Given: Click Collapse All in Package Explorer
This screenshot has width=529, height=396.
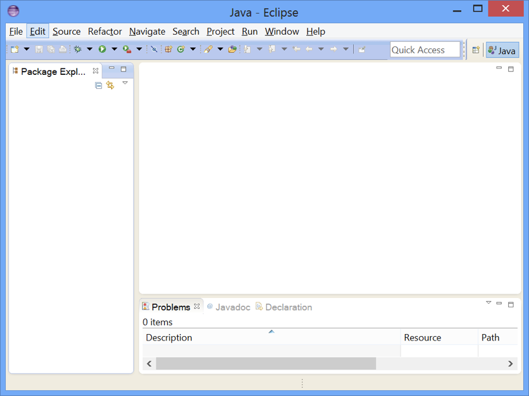Looking at the screenshot, I should [98, 86].
